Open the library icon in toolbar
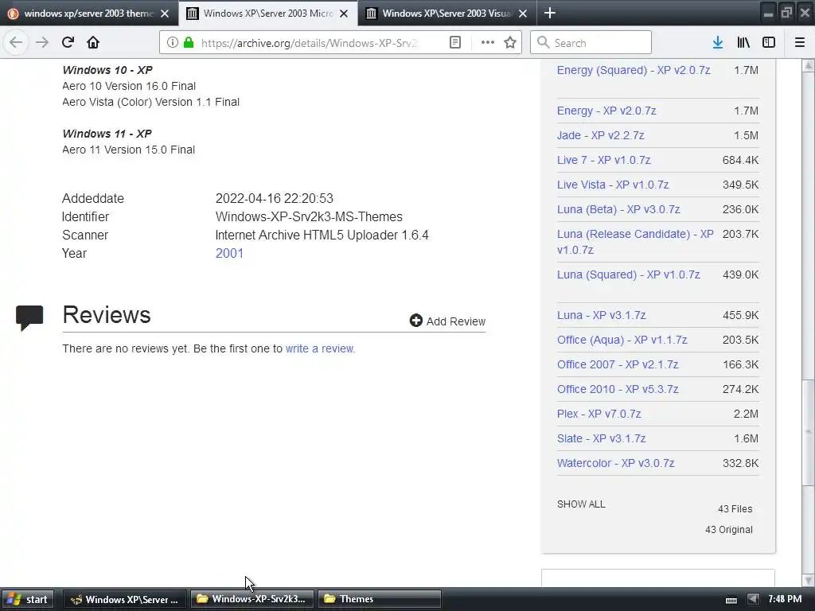This screenshot has width=815, height=611. coord(743,43)
